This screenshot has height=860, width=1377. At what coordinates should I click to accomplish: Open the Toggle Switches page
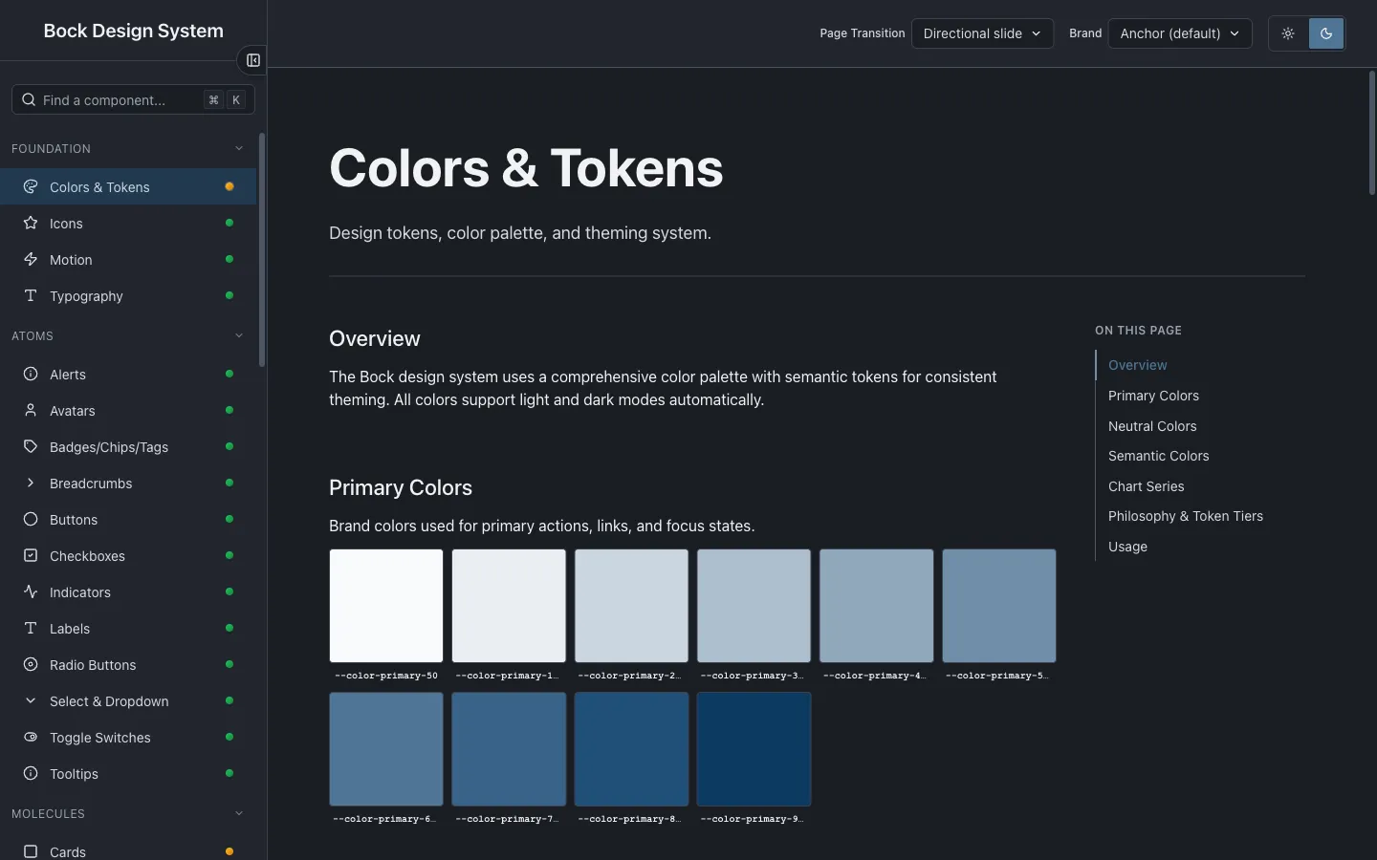[x=128, y=737]
